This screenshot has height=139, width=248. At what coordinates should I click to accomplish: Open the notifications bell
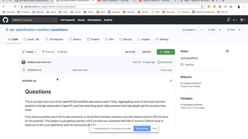coord(228,20)
